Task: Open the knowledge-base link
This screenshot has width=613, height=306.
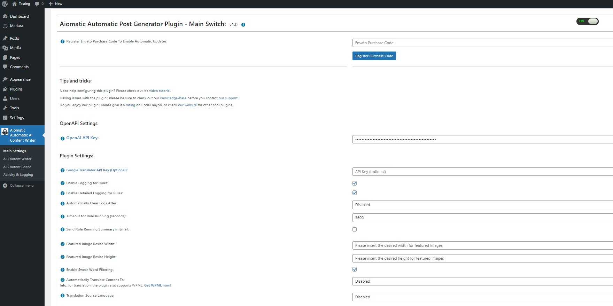Action: [x=173, y=98]
